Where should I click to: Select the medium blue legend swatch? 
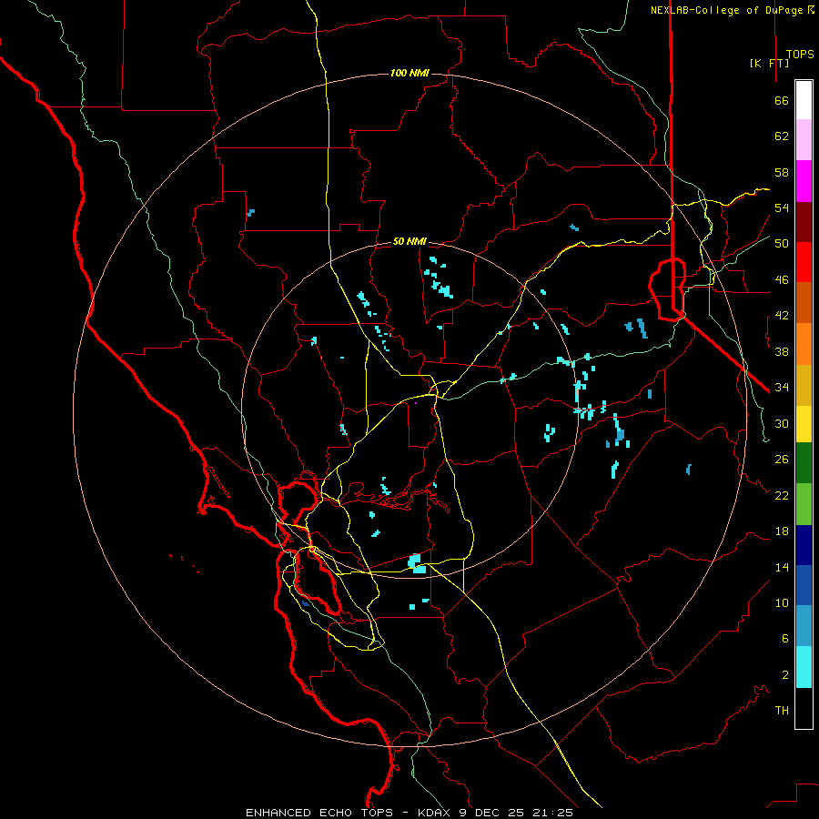(x=804, y=585)
